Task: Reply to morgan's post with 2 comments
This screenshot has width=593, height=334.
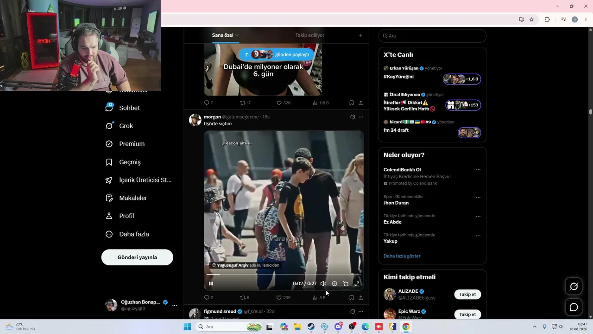Action: [x=208, y=297]
